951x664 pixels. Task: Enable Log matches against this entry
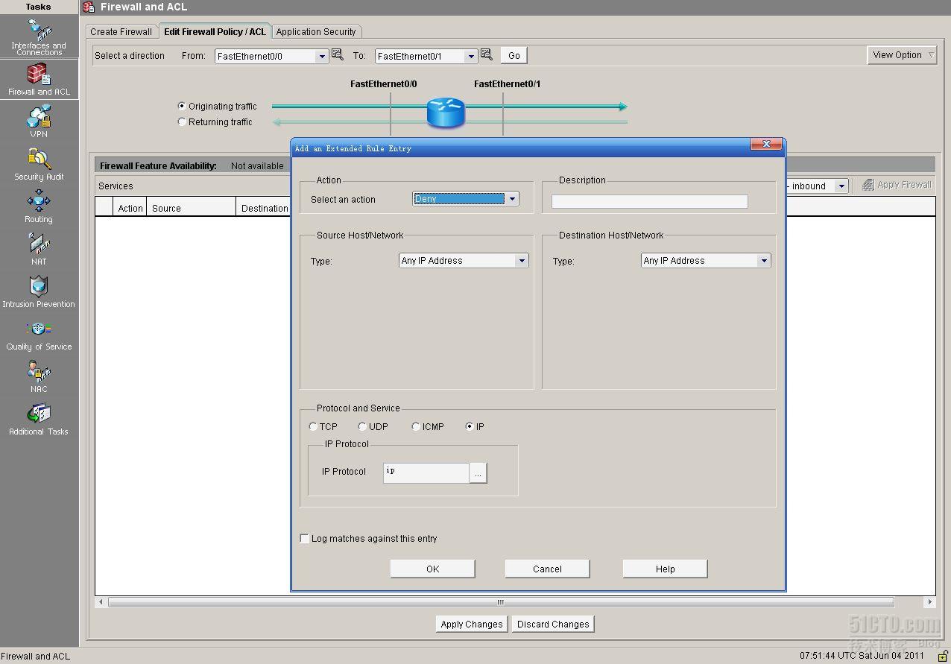(x=304, y=538)
